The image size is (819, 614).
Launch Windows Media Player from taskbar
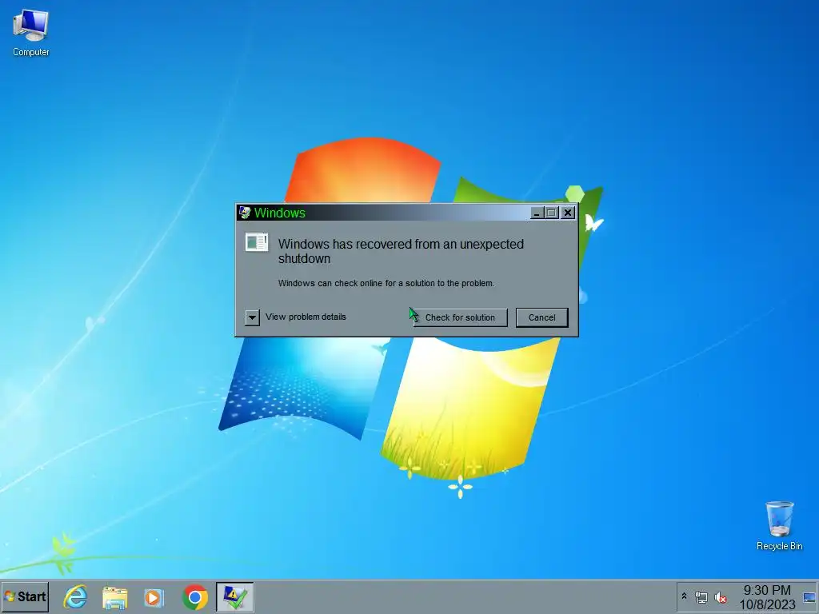click(x=154, y=597)
